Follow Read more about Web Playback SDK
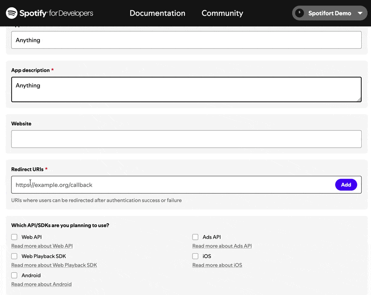 (x=54, y=265)
